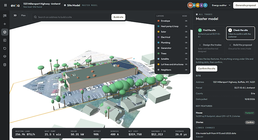This screenshot has height=140, width=258.
Task: Open the stacked layers sidebar icon
Action: click(5, 56)
